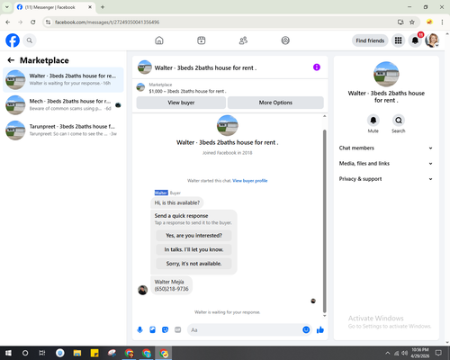
Task: Click Walter Mejia's sender avatar by the message
Action: 142,290
